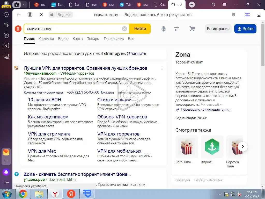Open the Все services tab

pos(131,39)
